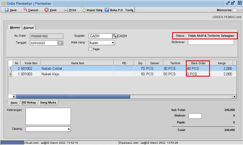Click the Buka P.O folder icon
The width and height of the screenshot is (243, 145).
107,10
